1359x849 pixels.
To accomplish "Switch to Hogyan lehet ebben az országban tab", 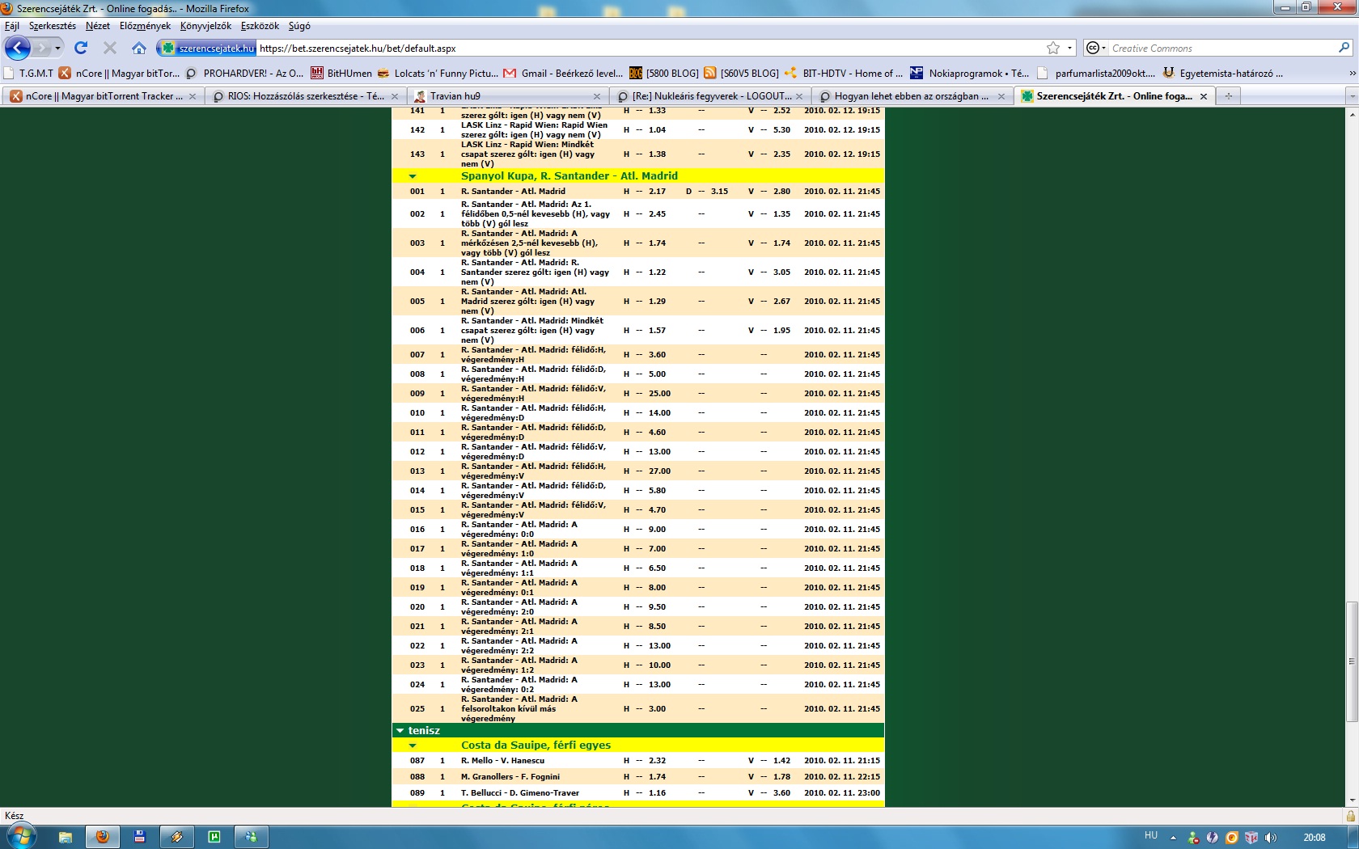I will coord(912,95).
